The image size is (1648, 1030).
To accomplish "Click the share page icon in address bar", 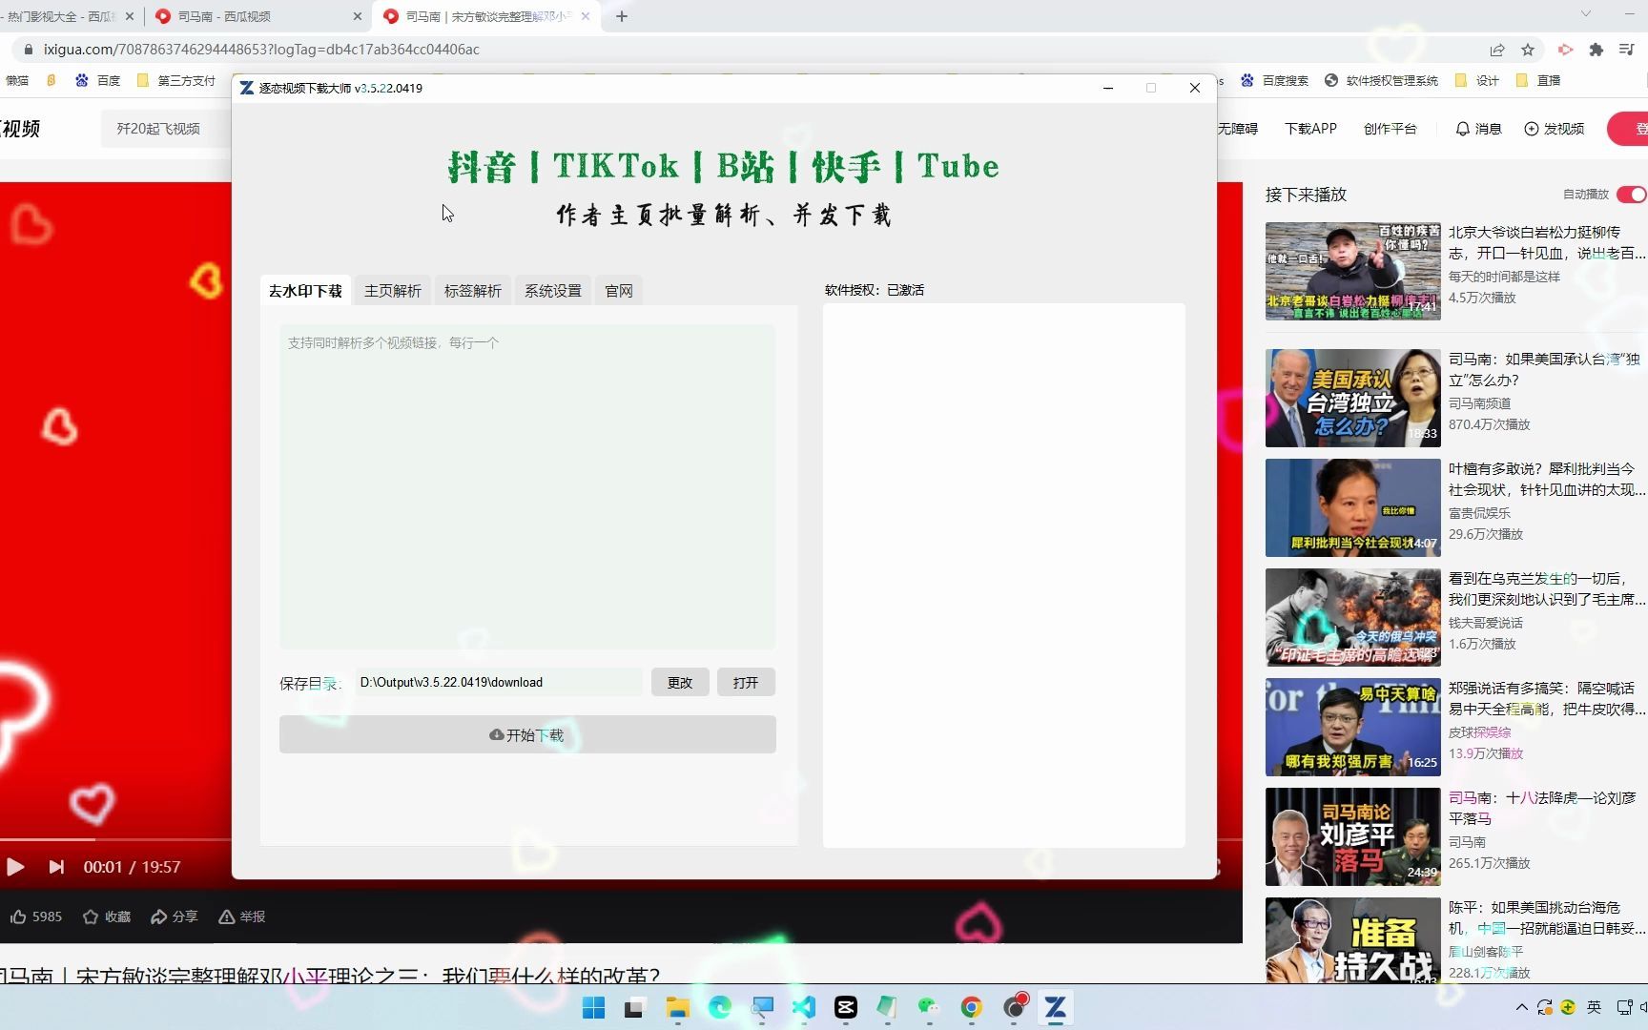I will tap(1497, 50).
